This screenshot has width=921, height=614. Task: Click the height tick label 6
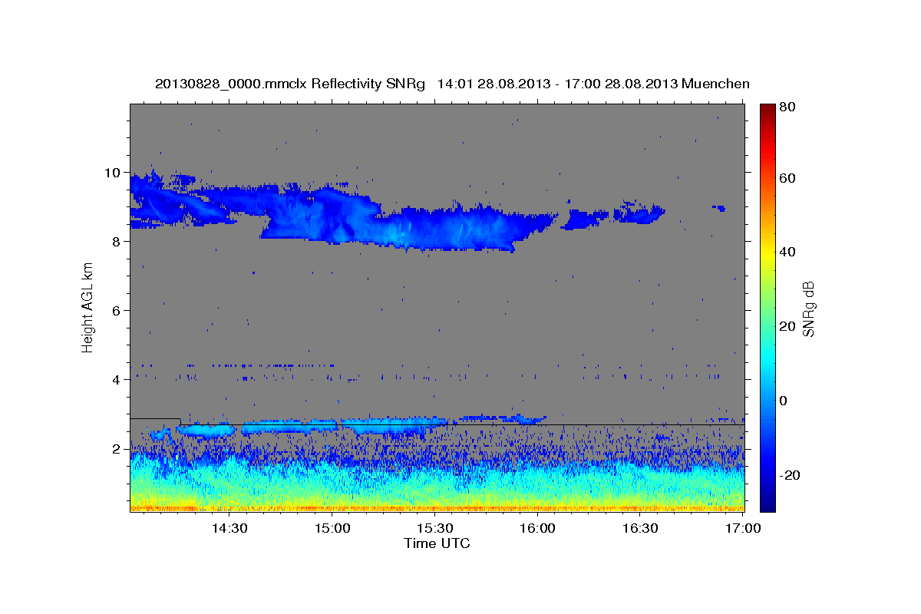point(117,310)
